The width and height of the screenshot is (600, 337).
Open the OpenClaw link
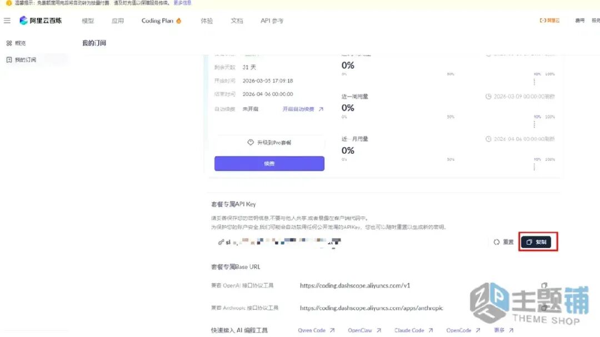[359, 330]
